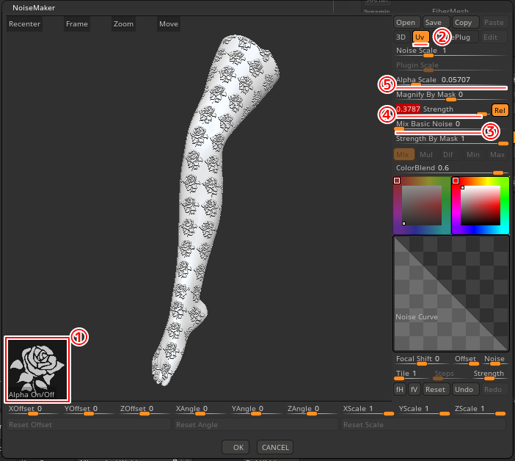Click the fH flip horizontal button

400,389
